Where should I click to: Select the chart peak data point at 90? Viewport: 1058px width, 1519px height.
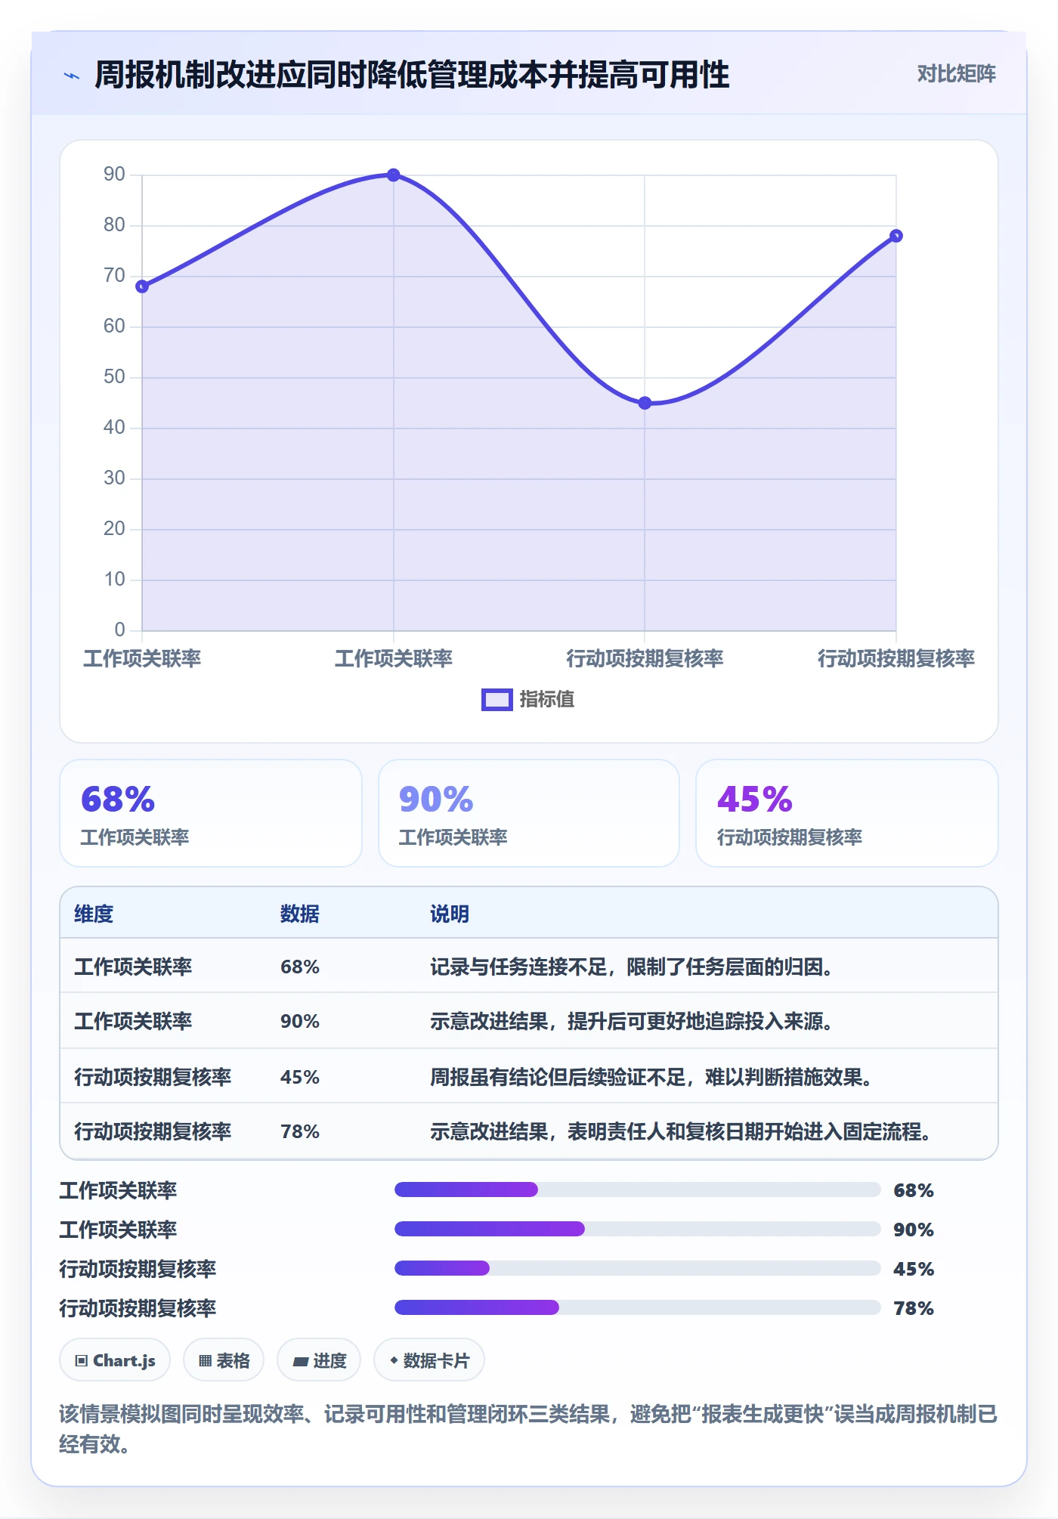394,175
